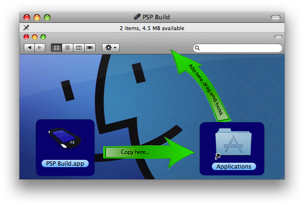Open the Action gear dropdown menu
This screenshot has width=304, height=206.
pos(111,48)
